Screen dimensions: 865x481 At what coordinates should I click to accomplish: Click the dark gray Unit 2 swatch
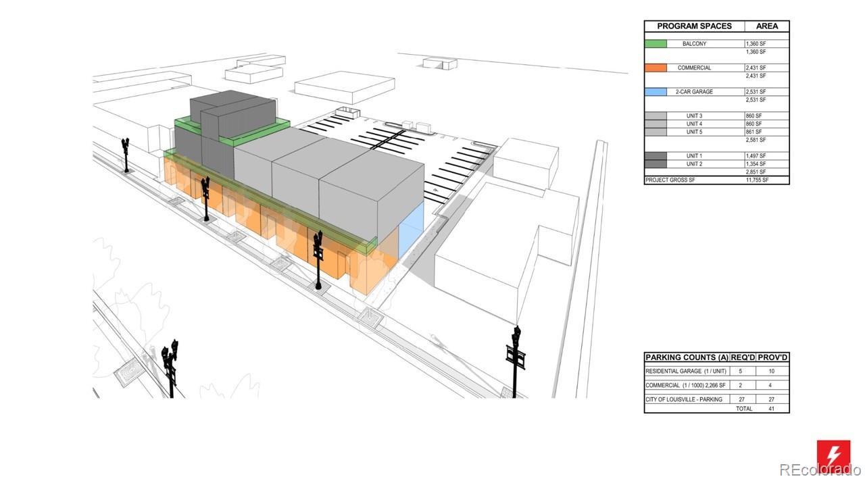[x=656, y=164]
